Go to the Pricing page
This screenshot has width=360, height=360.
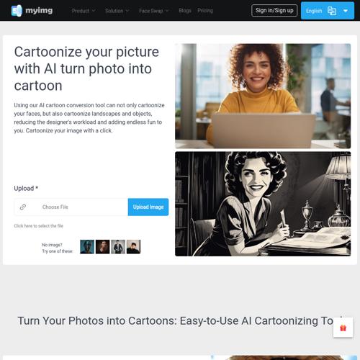(205, 11)
